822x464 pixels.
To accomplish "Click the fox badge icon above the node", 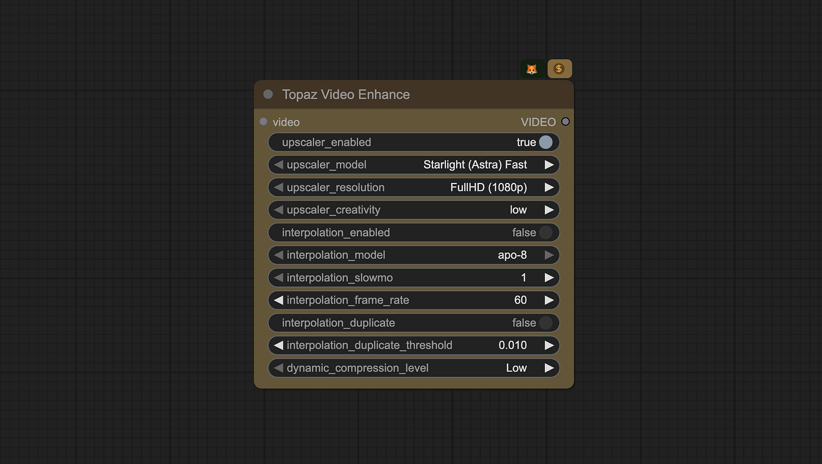I will click(532, 69).
